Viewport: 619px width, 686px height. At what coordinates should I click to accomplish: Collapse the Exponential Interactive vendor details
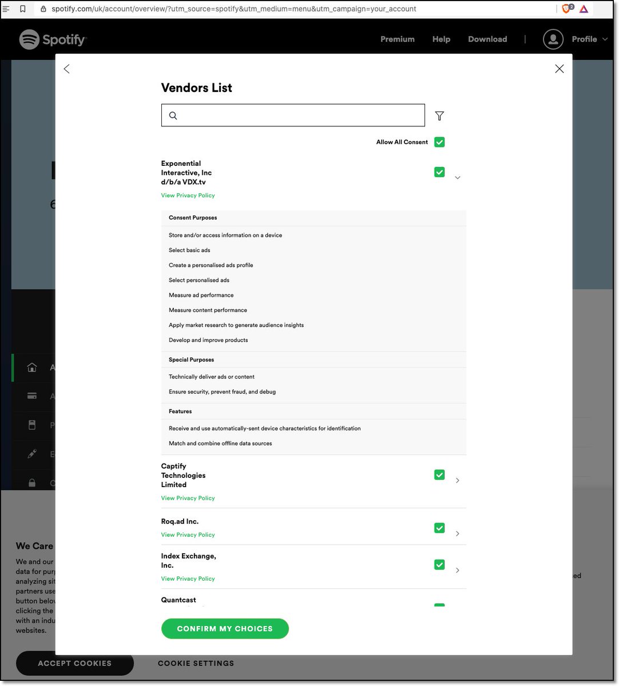point(457,177)
